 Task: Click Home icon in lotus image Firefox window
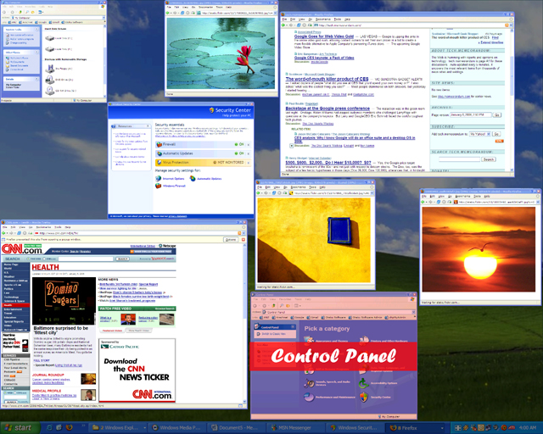193,13
